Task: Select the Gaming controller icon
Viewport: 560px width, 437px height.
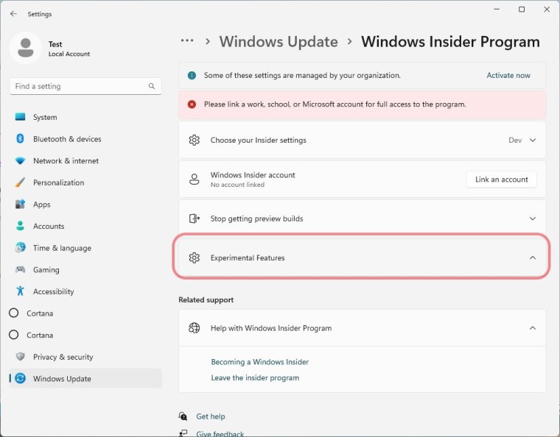Action: tap(20, 270)
